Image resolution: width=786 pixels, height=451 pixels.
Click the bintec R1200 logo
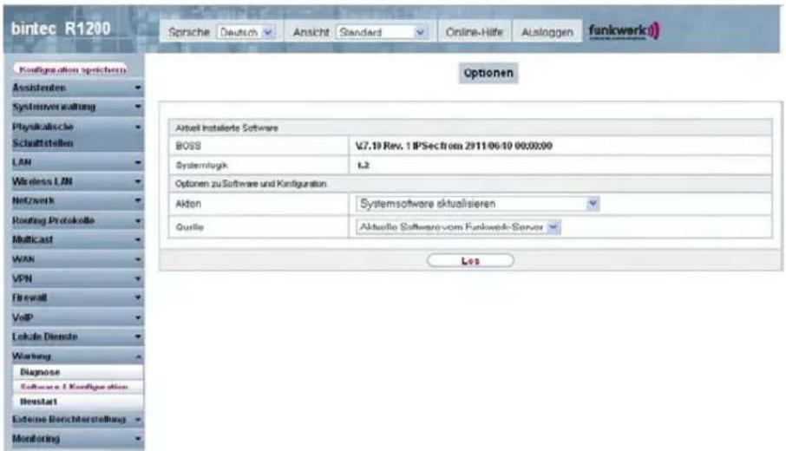[x=61, y=29]
